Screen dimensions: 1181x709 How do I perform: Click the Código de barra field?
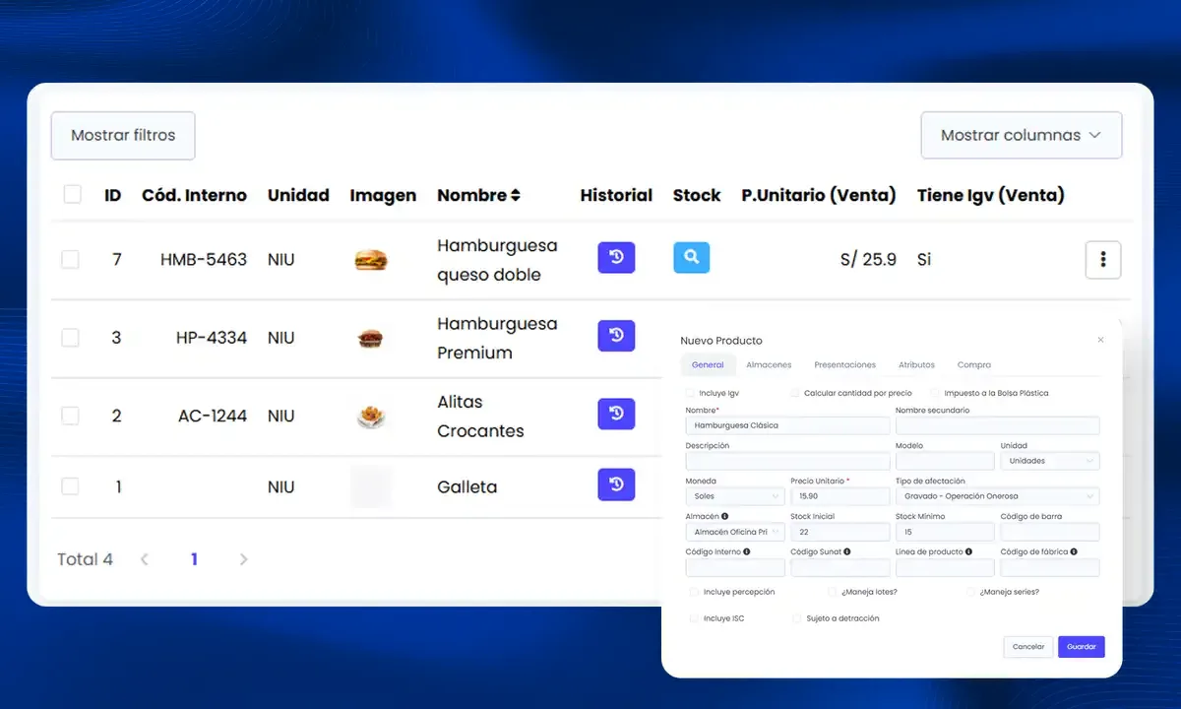1050,532
